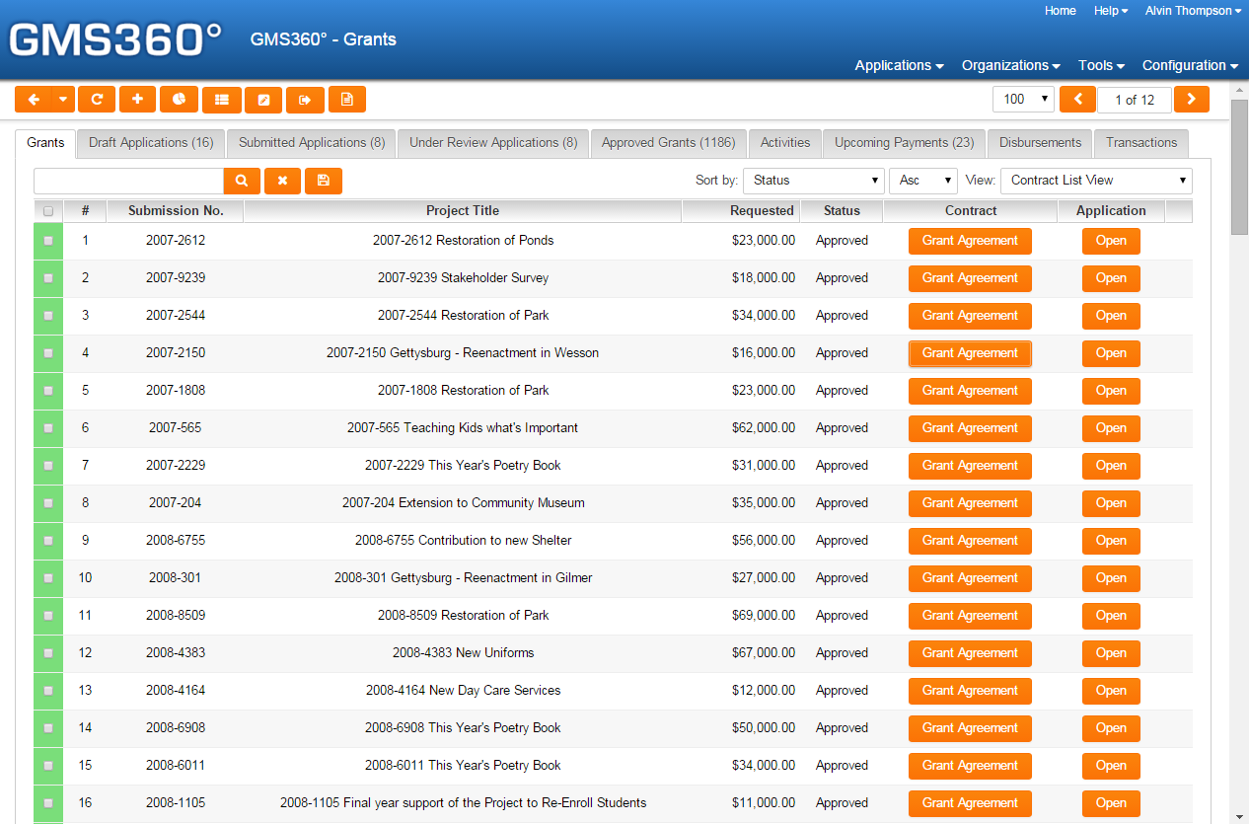Open the Asc sort order dropdown

(922, 181)
